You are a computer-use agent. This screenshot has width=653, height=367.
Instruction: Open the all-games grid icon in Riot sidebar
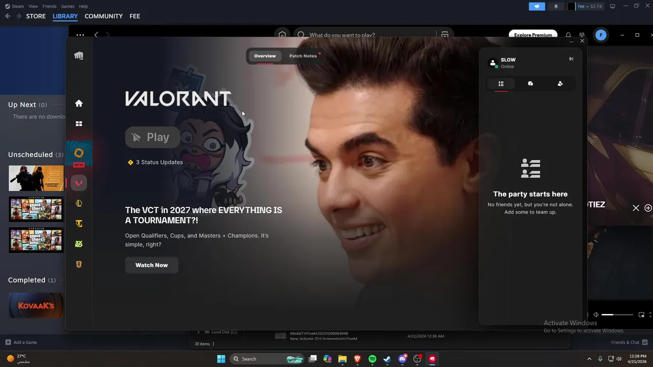[79, 123]
